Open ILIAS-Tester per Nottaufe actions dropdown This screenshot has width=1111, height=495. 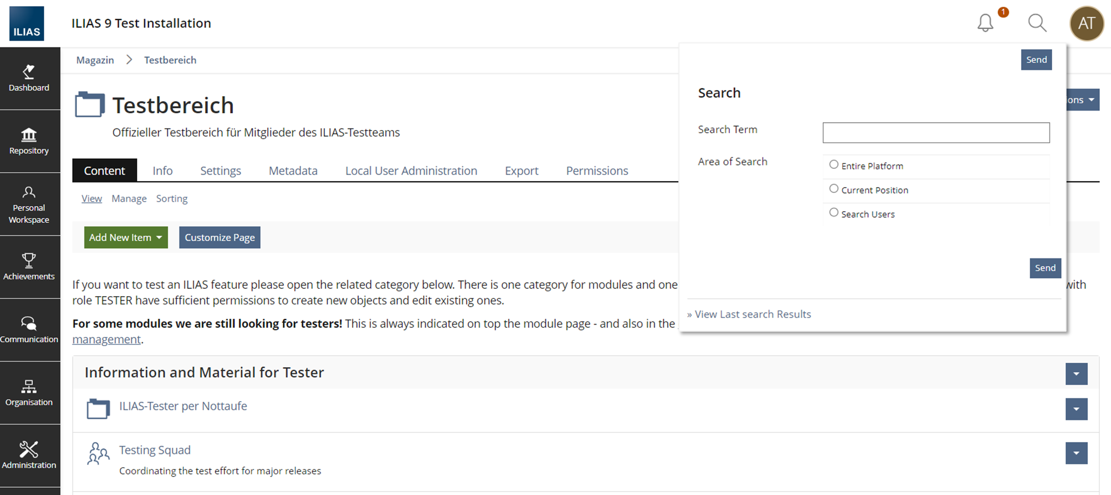1076,409
